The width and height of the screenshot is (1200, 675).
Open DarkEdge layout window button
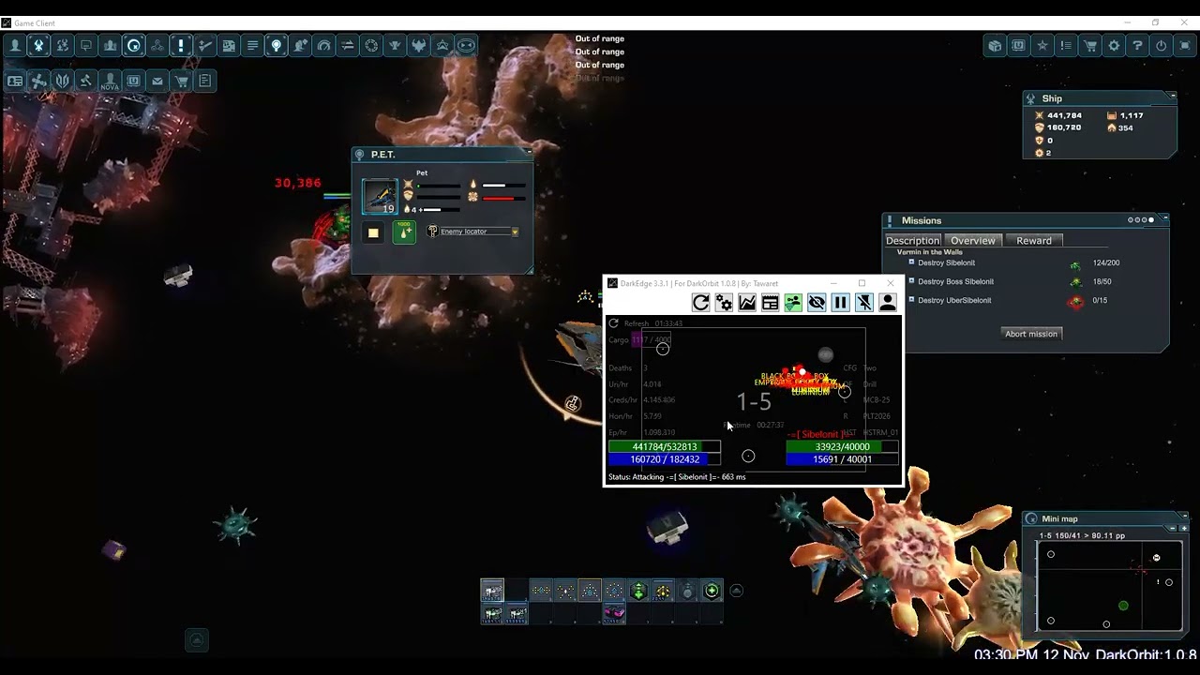(771, 302)
